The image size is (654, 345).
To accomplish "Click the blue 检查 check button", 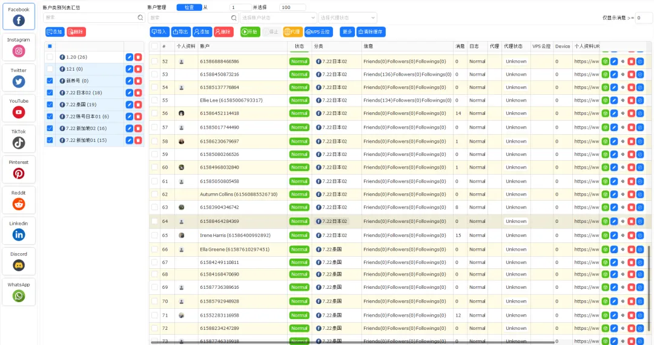I will click(x=189, y=7).
